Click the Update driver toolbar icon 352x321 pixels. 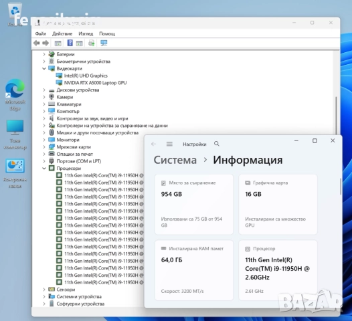pyautogui.click(x=92, y=43)
